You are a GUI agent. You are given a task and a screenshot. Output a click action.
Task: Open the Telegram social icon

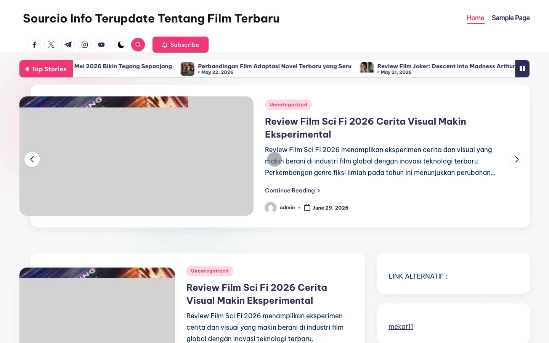(x=68, y=45)
